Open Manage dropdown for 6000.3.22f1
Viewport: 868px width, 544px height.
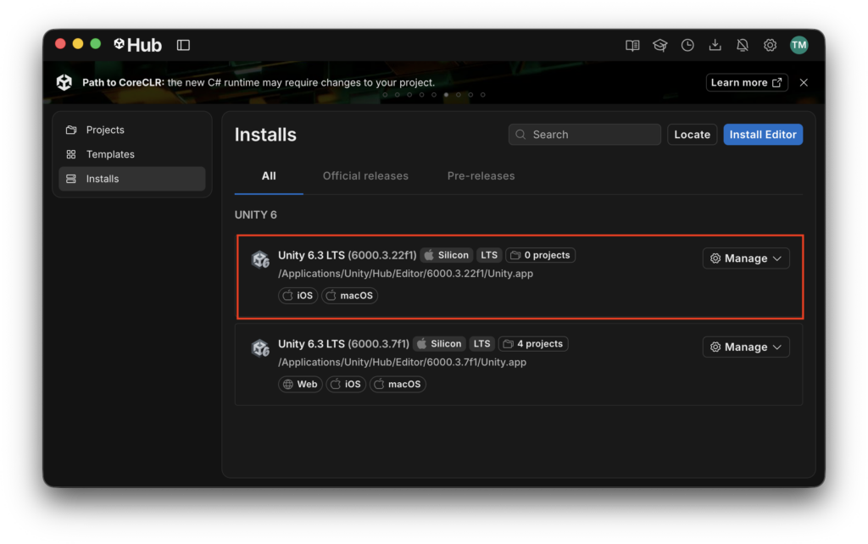746,258
